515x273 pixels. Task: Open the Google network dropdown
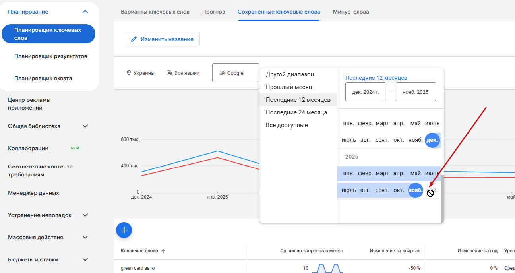[236, 73]
